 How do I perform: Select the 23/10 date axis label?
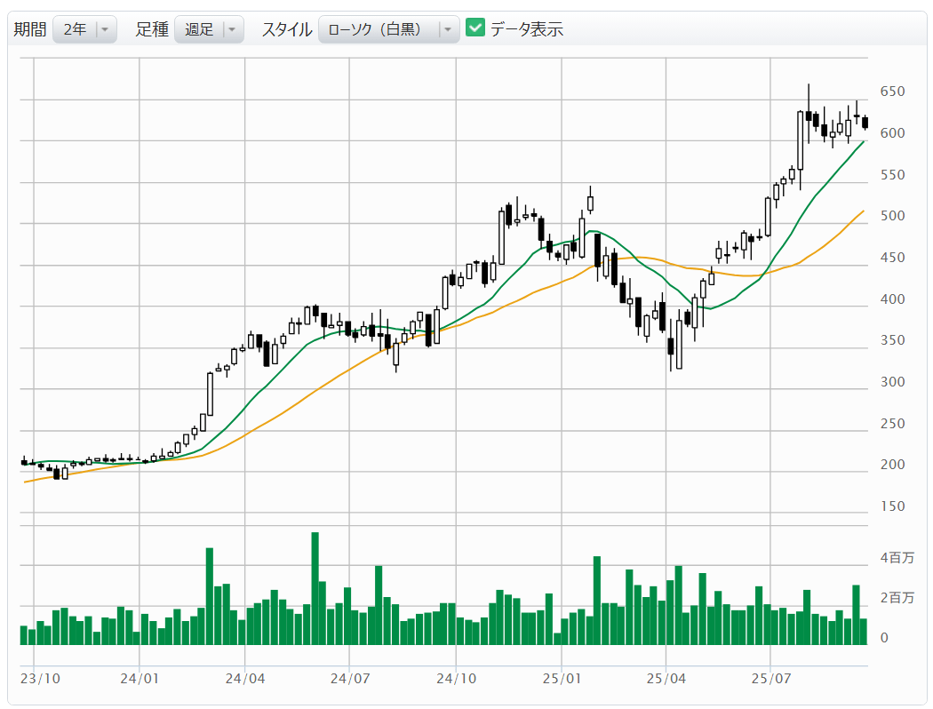click(x=42, y=679)
